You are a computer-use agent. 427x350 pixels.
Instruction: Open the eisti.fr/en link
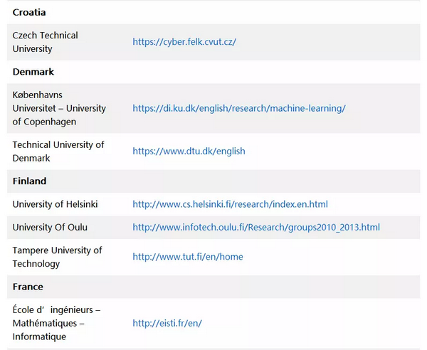coord(167,323)
